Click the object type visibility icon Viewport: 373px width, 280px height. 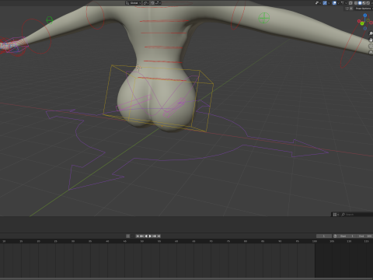(317, 3)
